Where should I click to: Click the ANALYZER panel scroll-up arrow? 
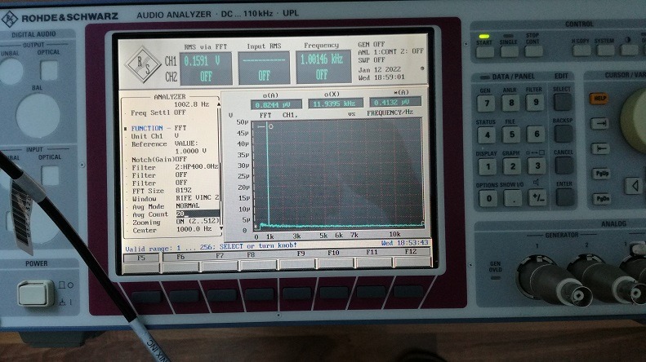[218, 104]
